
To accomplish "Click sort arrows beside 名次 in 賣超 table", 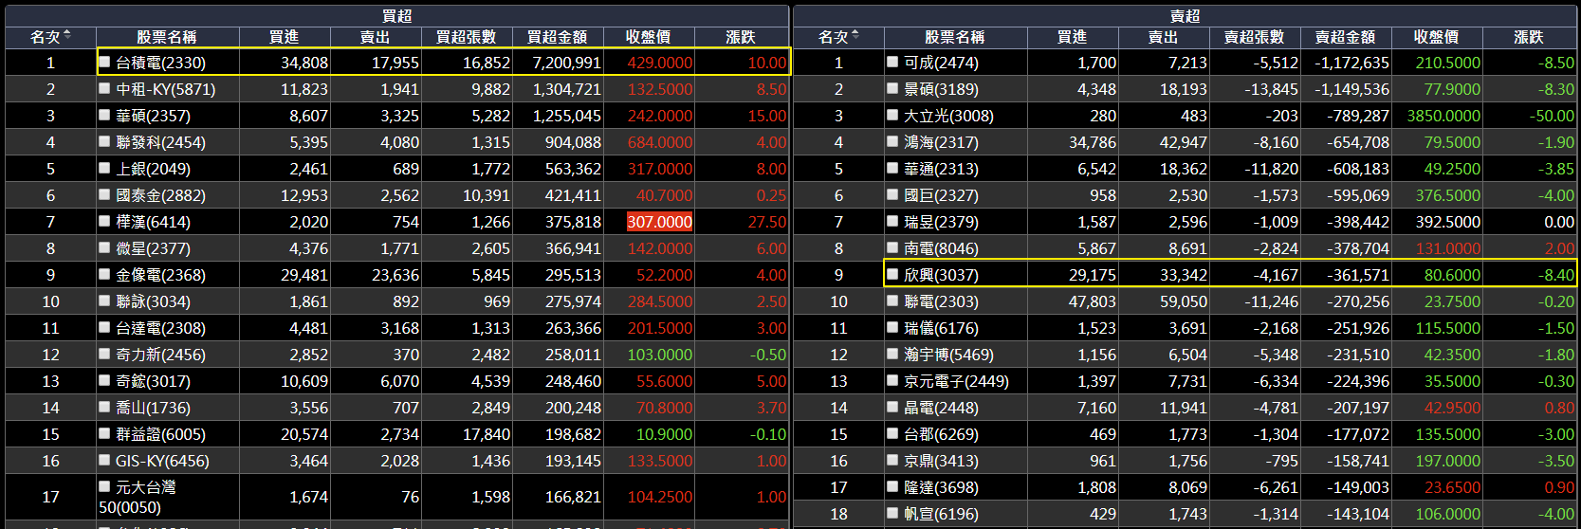I will pos(855,35).
